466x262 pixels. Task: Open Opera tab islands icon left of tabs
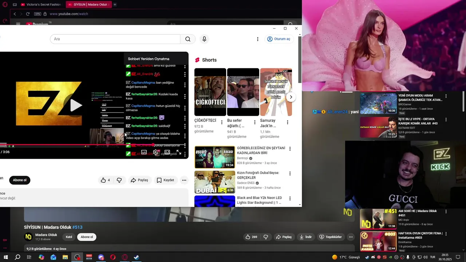(x=15, y=5)
